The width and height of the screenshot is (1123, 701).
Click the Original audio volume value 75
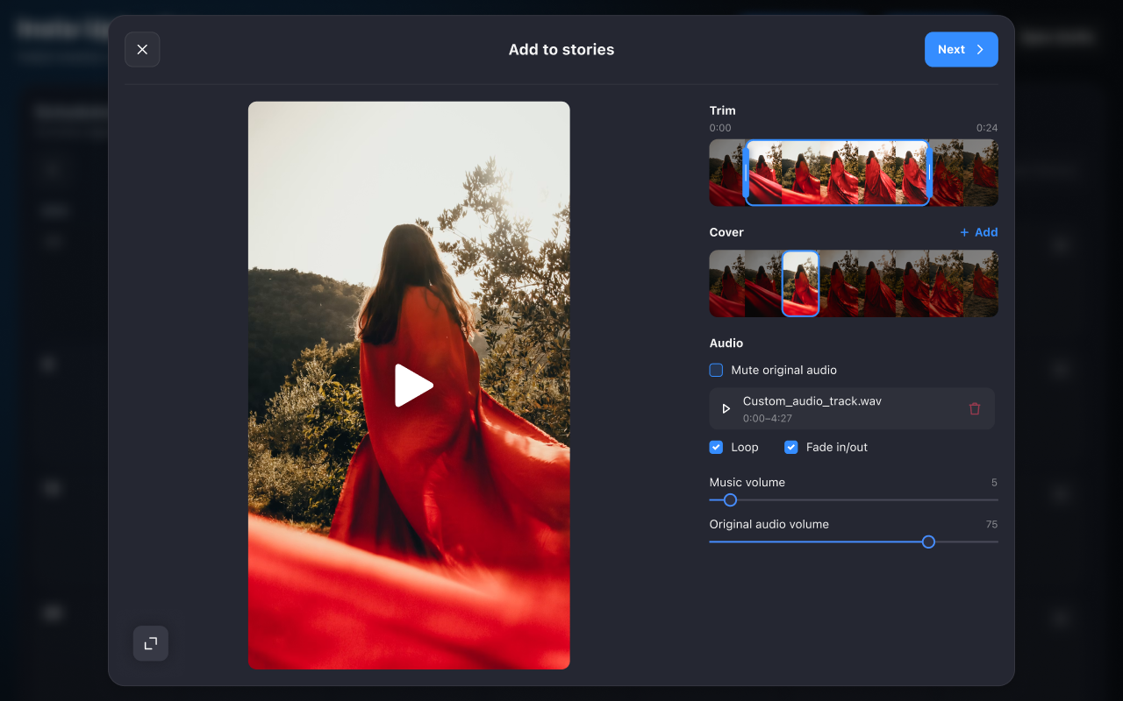click(991, 525)
